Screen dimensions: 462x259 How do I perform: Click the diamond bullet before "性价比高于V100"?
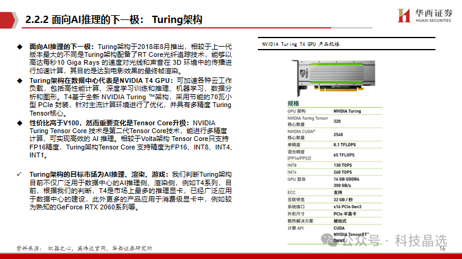pos(20,123)
